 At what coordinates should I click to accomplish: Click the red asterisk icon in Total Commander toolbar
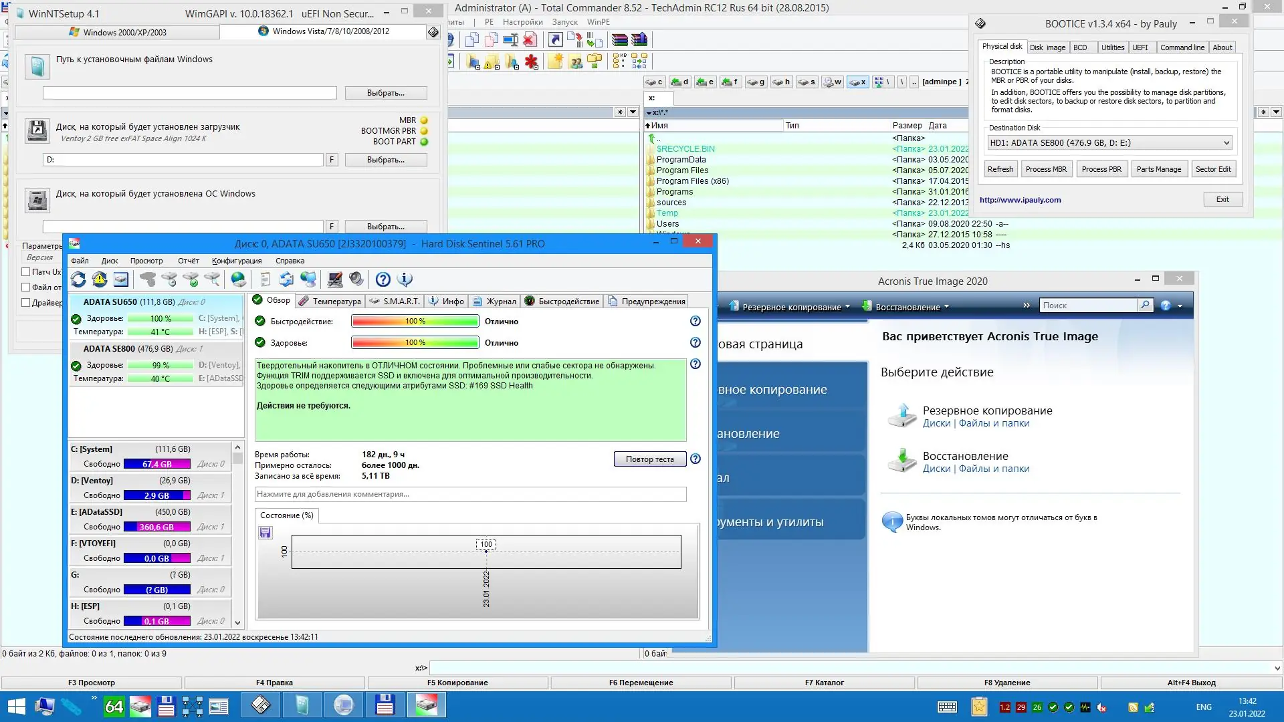(x=531, y=62)
